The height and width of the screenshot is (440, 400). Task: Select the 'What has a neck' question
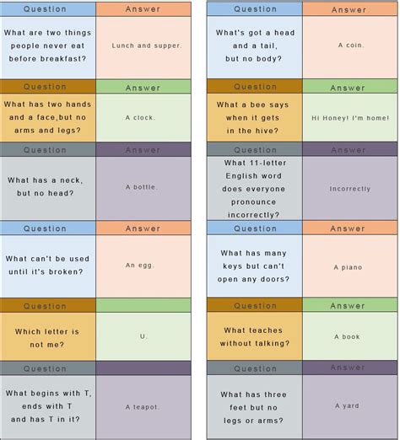[x=48, y=188]
